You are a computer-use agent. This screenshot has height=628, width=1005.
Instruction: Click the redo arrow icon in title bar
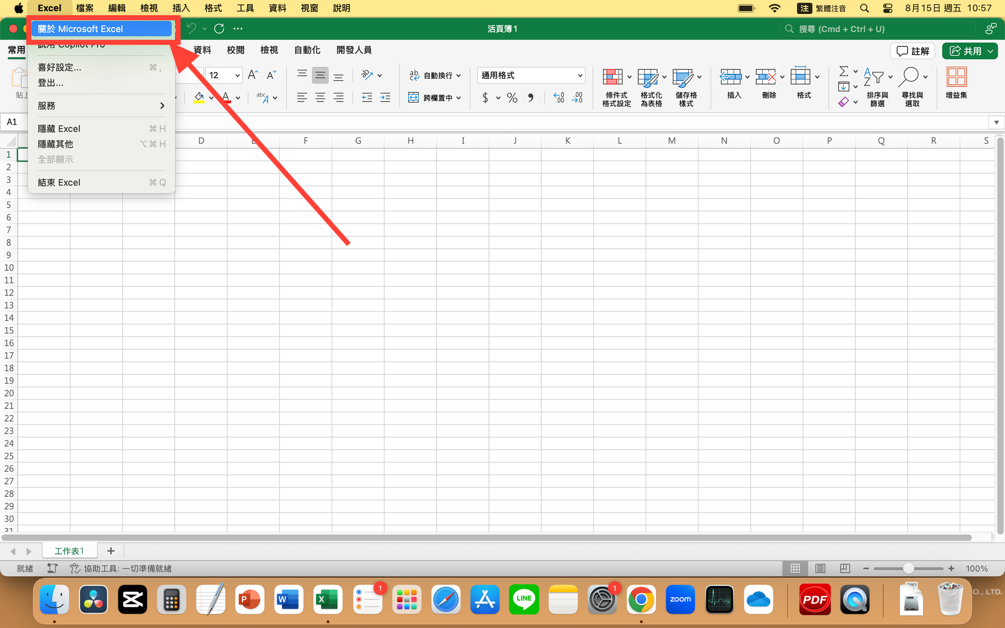pos(219,29)
